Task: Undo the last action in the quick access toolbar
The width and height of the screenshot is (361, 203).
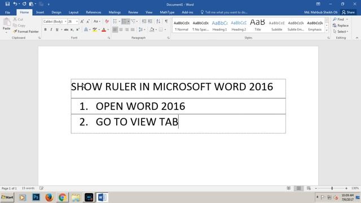Action: pyautogui.click(x=15, y=4)
